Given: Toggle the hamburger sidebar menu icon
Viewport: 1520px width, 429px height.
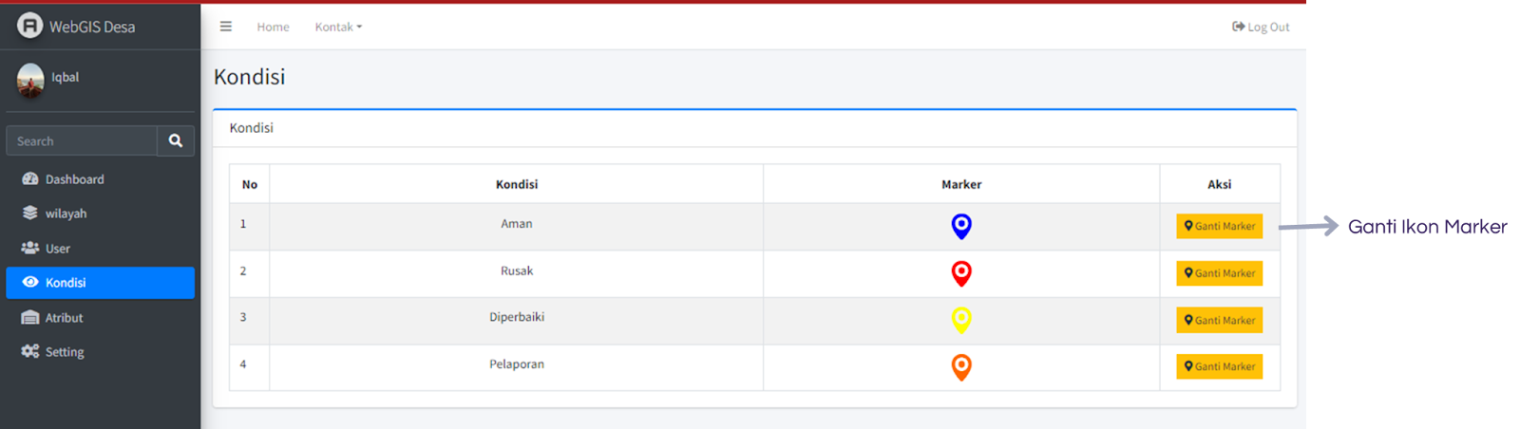Looking at the screenshot, I should (x=226, y=27).
